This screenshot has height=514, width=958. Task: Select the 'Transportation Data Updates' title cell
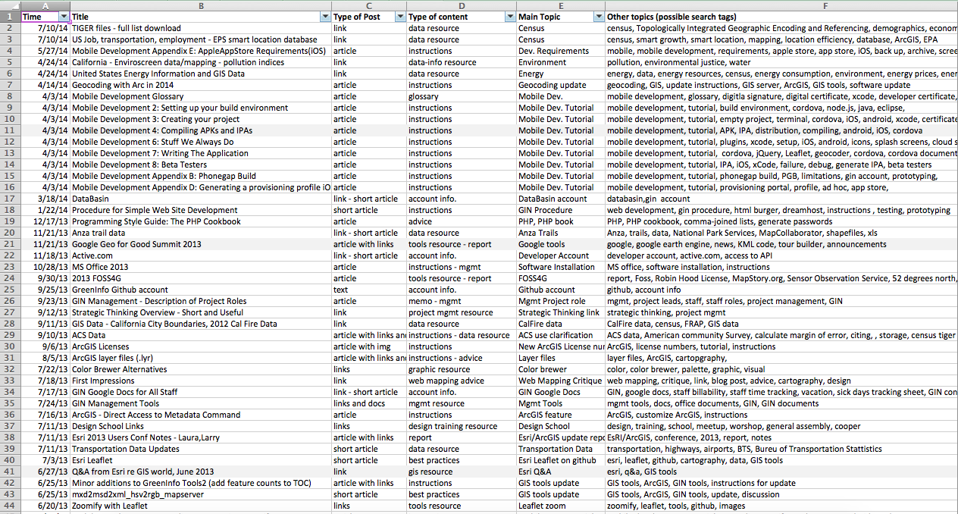201,449
